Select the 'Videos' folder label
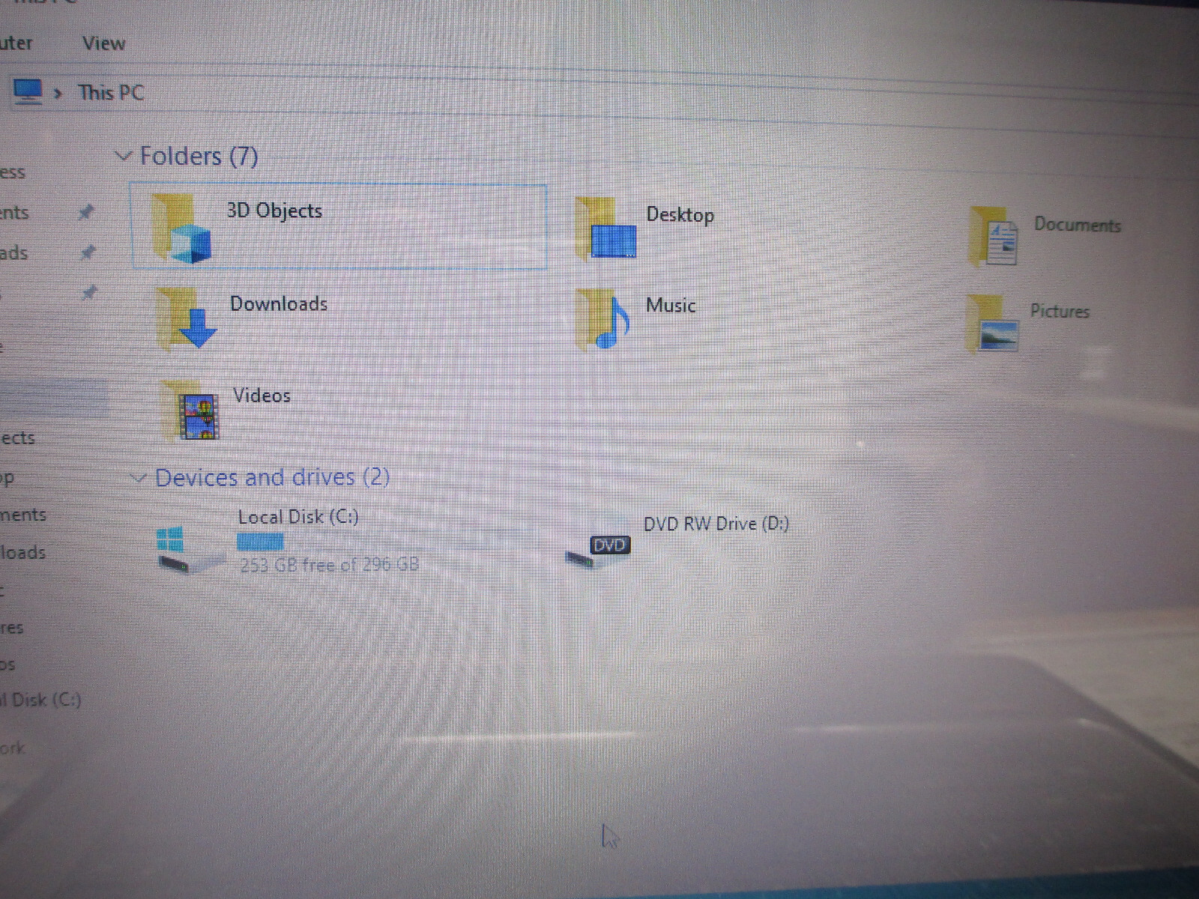 [x=262, y=395]
